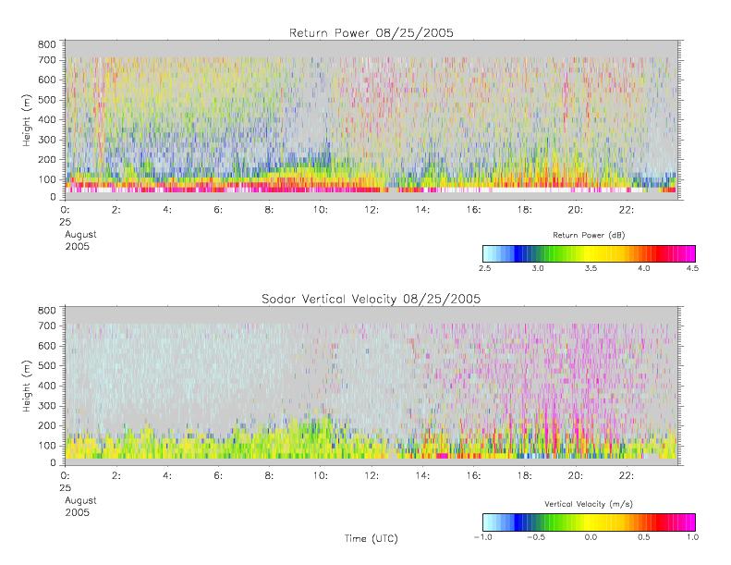Select the 1.0 tick on Vertical Velocity colorbar
This screenshot has width=731, height=565.
[692, 537]
